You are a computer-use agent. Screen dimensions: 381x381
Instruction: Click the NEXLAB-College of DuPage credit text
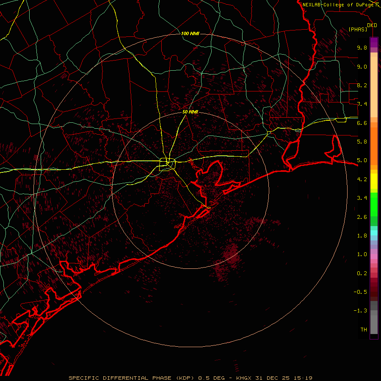point(338,5)
